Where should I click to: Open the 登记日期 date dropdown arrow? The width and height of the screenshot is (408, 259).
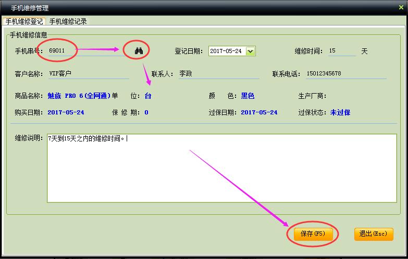point(250,51)
